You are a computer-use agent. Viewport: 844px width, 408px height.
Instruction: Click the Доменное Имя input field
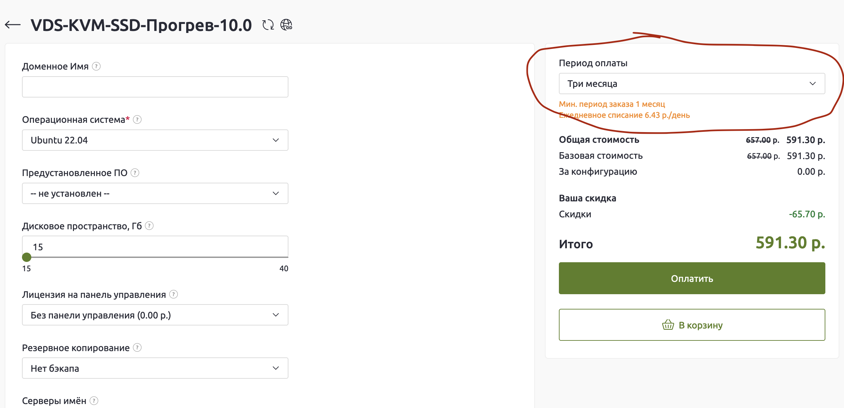(155, 87)
